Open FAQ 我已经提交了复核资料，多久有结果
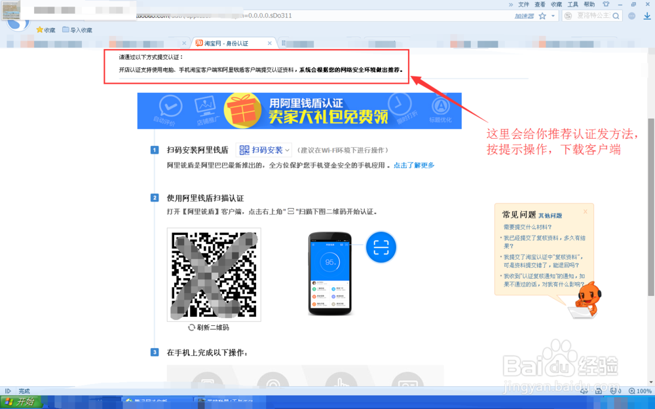This screenshot has height=409, width=655. pyautogui.click(x=544, y=241)
